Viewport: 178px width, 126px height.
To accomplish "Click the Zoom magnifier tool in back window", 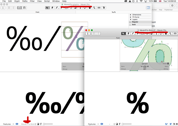I will pyautogui.click(x=94, y=8).
